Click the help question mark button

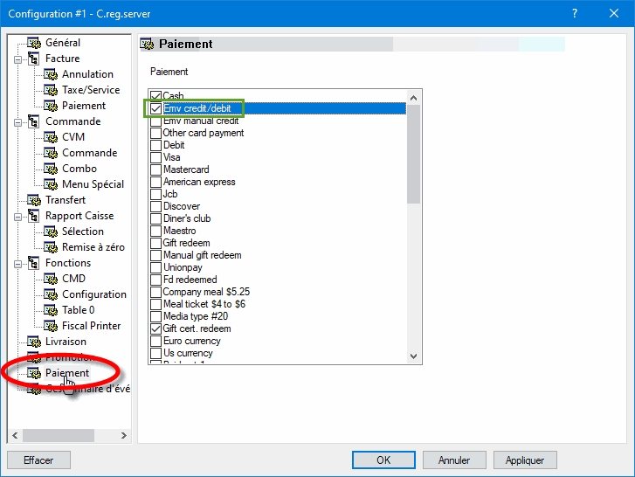(575, 13)
